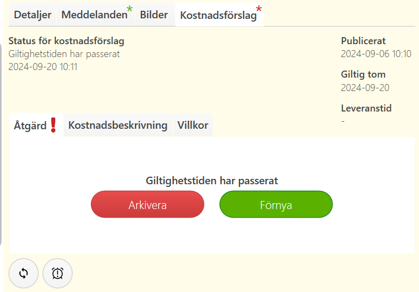Click the gray scrollbar on the left edge
Viewport: 419px width, 292px height.
click(1, 143)
